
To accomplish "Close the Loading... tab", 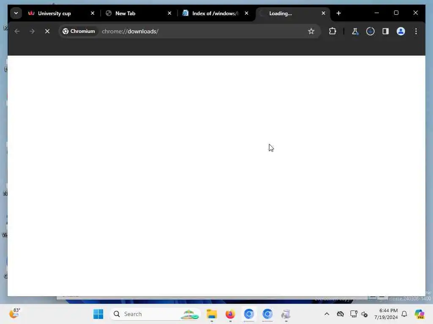I will 323,13.
